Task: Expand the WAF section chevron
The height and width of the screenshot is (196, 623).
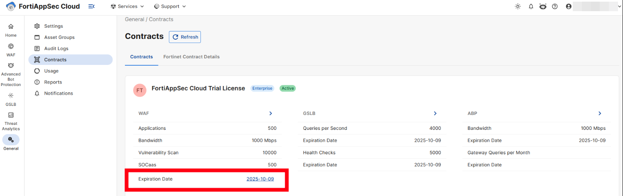Action: coord(271,113)
